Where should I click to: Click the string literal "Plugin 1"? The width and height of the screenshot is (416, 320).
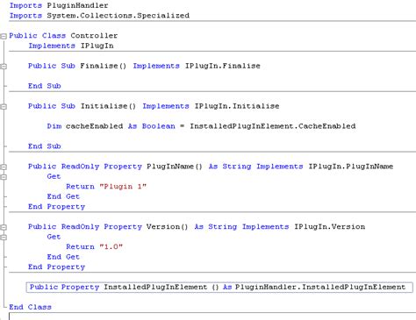(123, 187)
